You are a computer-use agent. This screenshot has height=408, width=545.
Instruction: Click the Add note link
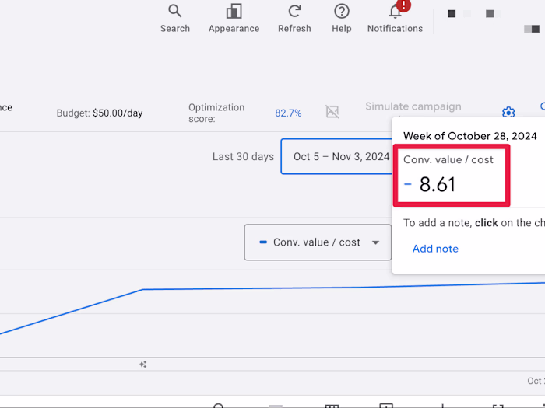tap(435, 249)
